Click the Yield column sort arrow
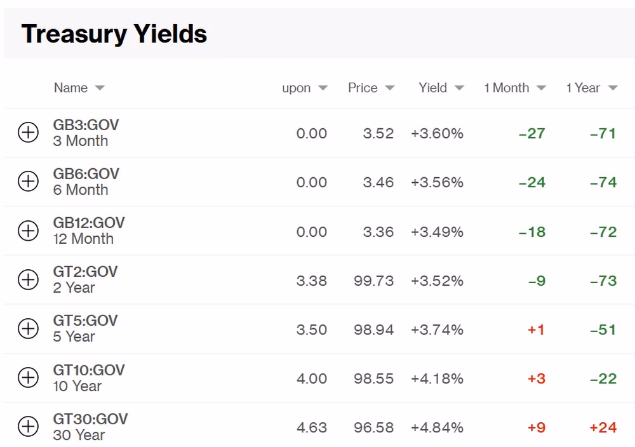This screenshot has width=635, height=447. 458,88
